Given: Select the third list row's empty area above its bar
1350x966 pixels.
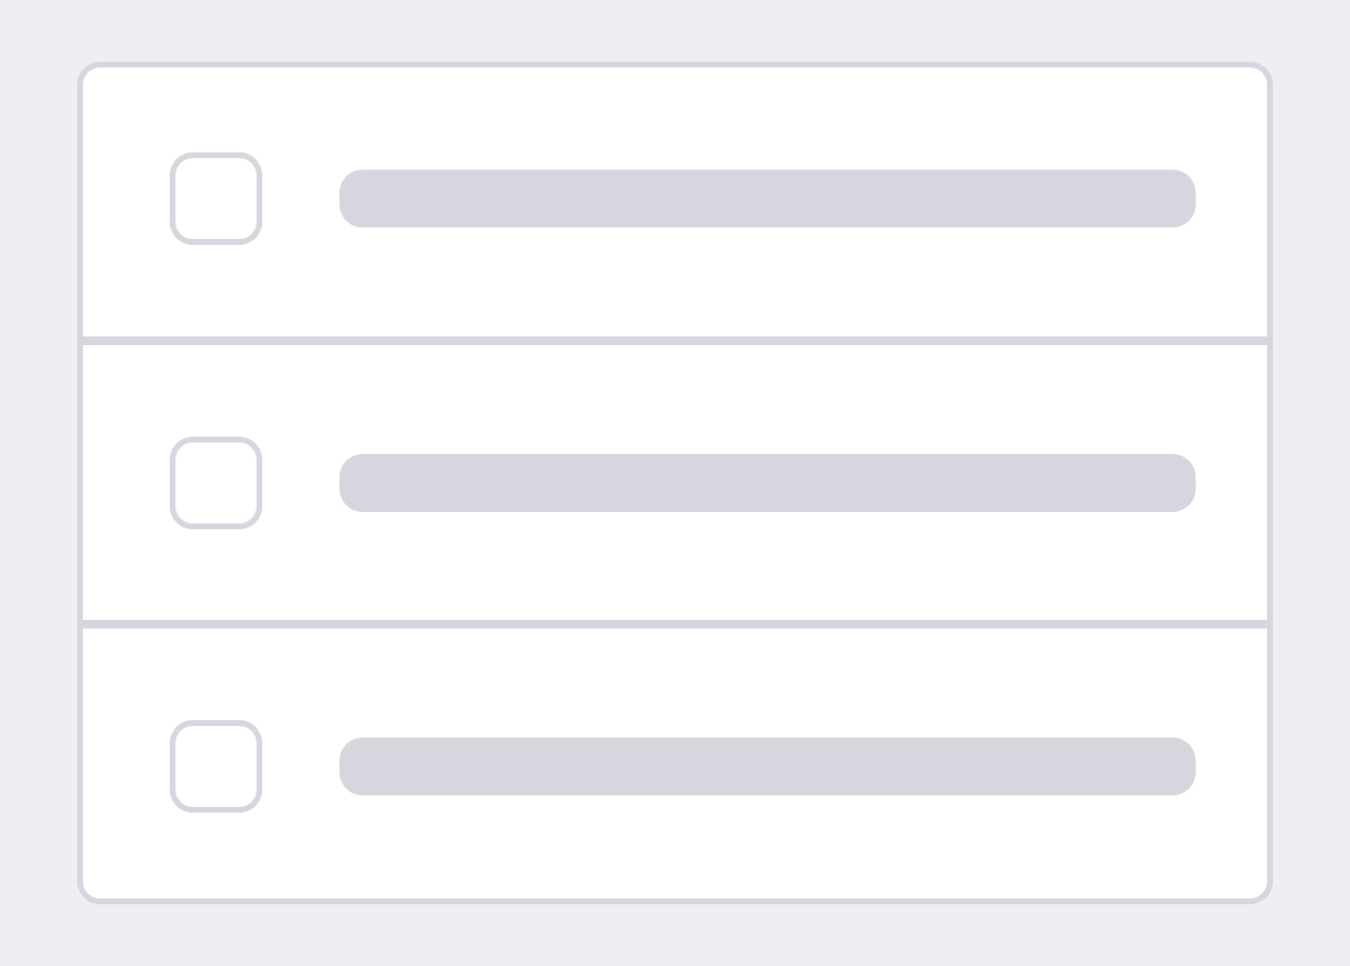Looking at the screenshot, I should pyautogui.click(x=767, y=683).
